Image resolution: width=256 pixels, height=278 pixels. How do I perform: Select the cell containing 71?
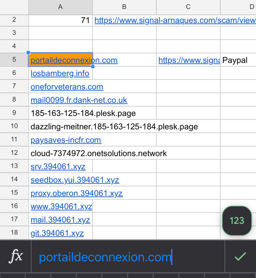60,21
